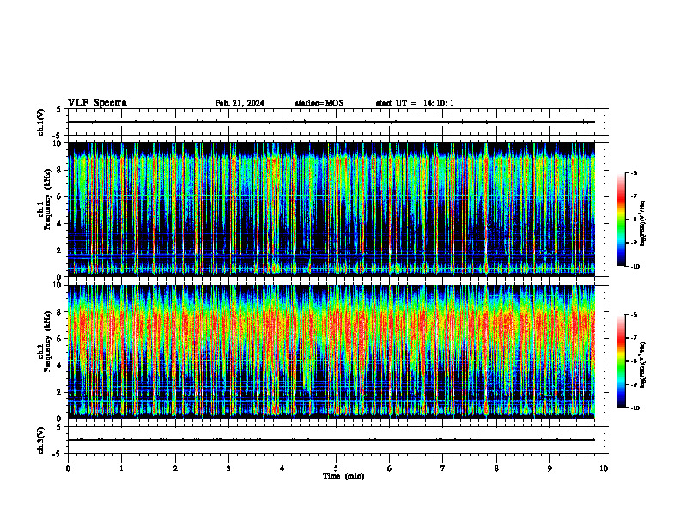The height and width of the screenshot is (525, 680).
Task: Click the ch.2 spectrogram panel
Action: tap(331, 352)
